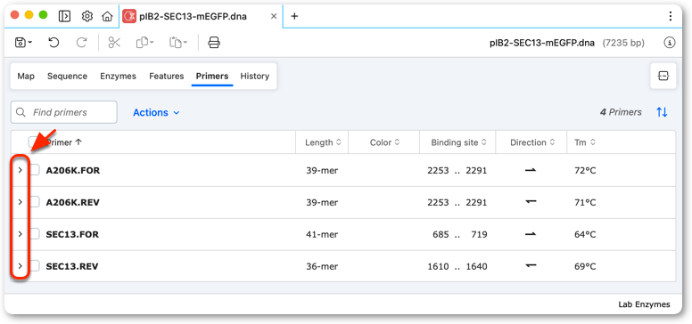This screenshot has height=324, width=692.
Task: Click the cut scissors icon
Action: 114,43
